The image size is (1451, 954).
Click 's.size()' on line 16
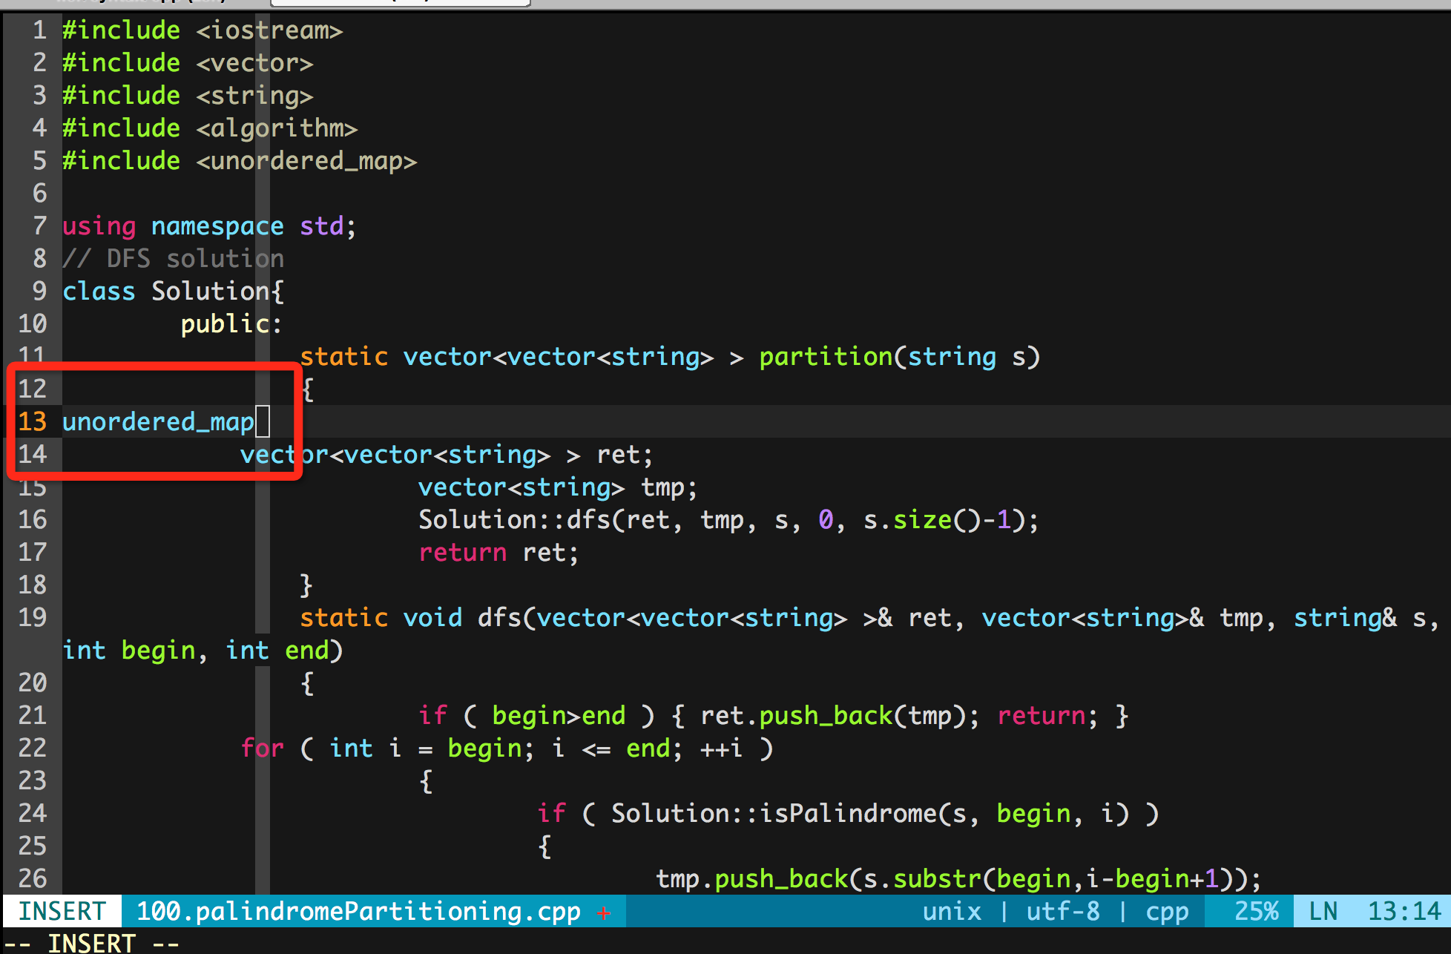tap(922, 520)
